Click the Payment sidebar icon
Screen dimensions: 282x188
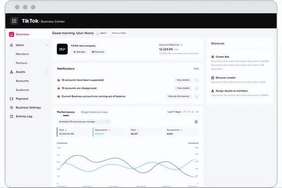coord(12,99)
